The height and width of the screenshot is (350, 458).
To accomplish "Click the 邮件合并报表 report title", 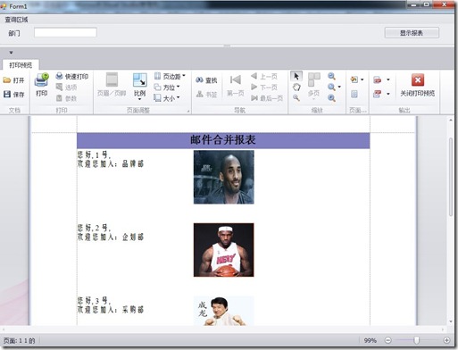I will tap(223, 139).
